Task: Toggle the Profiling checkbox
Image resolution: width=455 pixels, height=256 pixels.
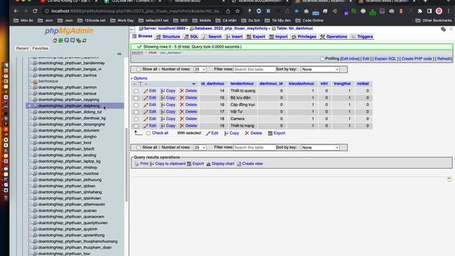Action: (x=322, y=59)
